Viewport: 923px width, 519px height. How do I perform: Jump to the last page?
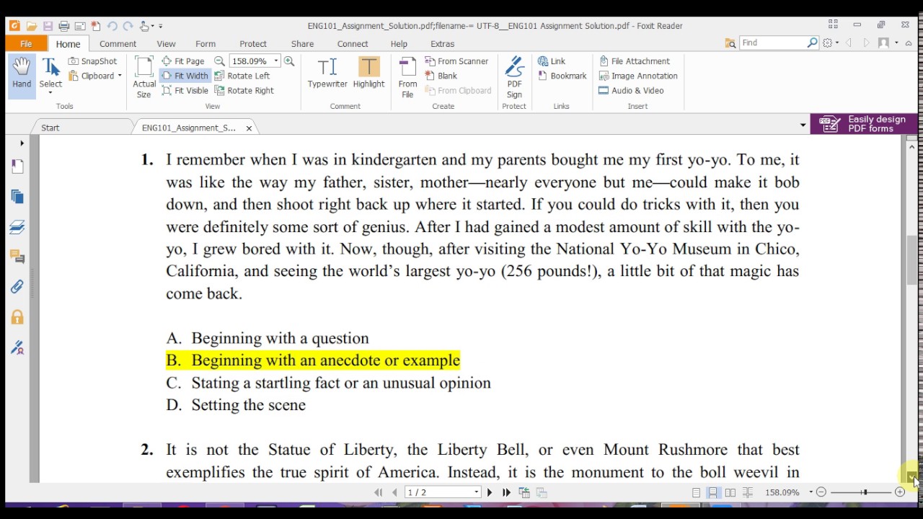tap(506, 492)
